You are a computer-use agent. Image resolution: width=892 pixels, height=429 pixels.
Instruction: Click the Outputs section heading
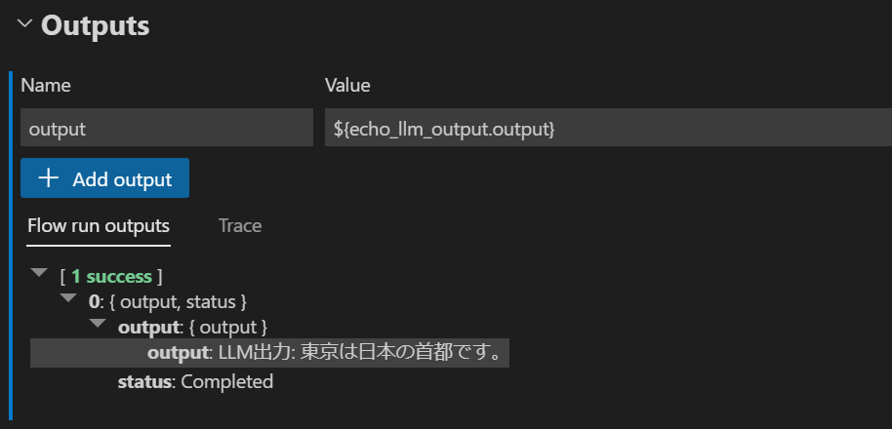(95, 26)
